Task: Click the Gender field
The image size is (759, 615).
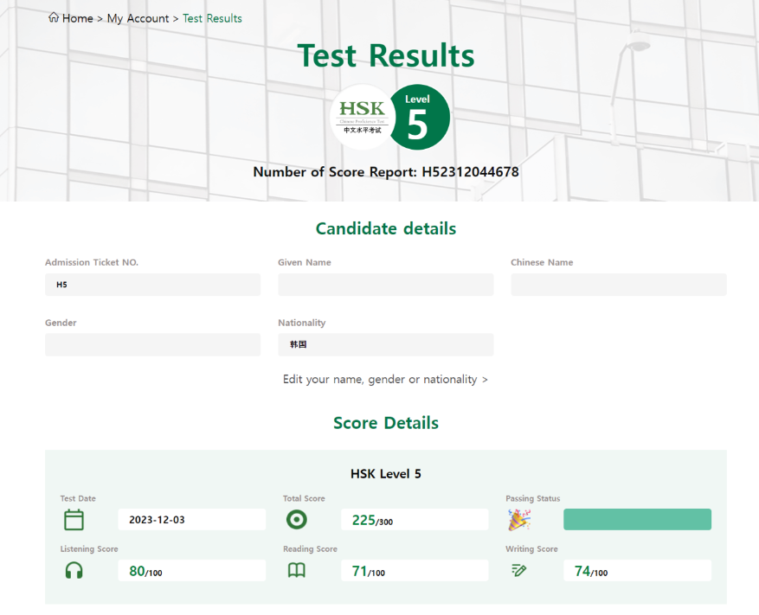Action: (x=152, y=345)
